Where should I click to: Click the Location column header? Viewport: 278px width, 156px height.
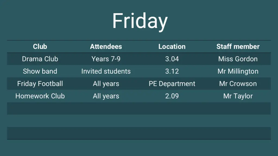pyautogui.click(x=172, y=47)
